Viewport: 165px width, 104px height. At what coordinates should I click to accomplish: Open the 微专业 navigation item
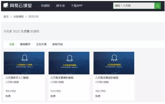(60, 6)
